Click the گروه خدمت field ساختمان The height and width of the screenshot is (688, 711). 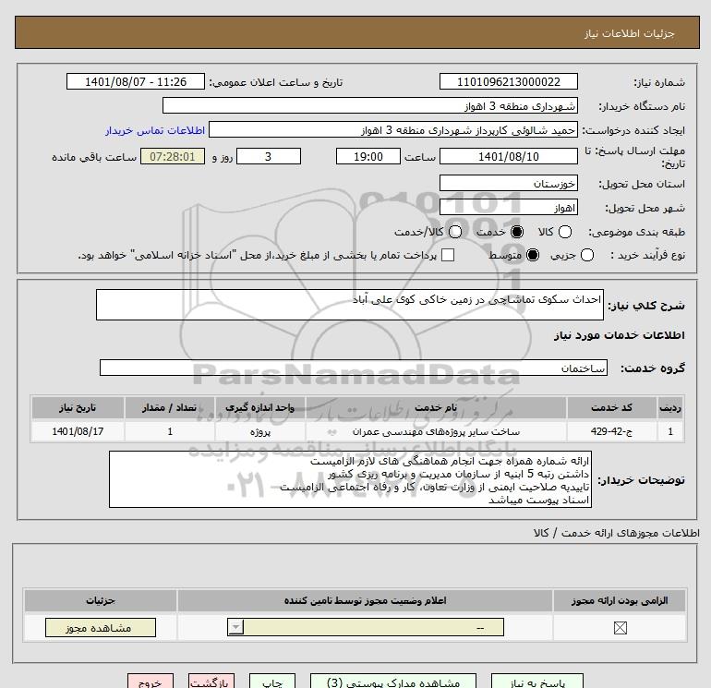[354, 368]
